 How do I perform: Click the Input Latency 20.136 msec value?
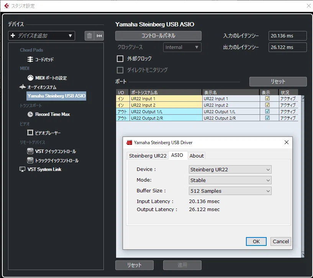click(x=204, y=201)
